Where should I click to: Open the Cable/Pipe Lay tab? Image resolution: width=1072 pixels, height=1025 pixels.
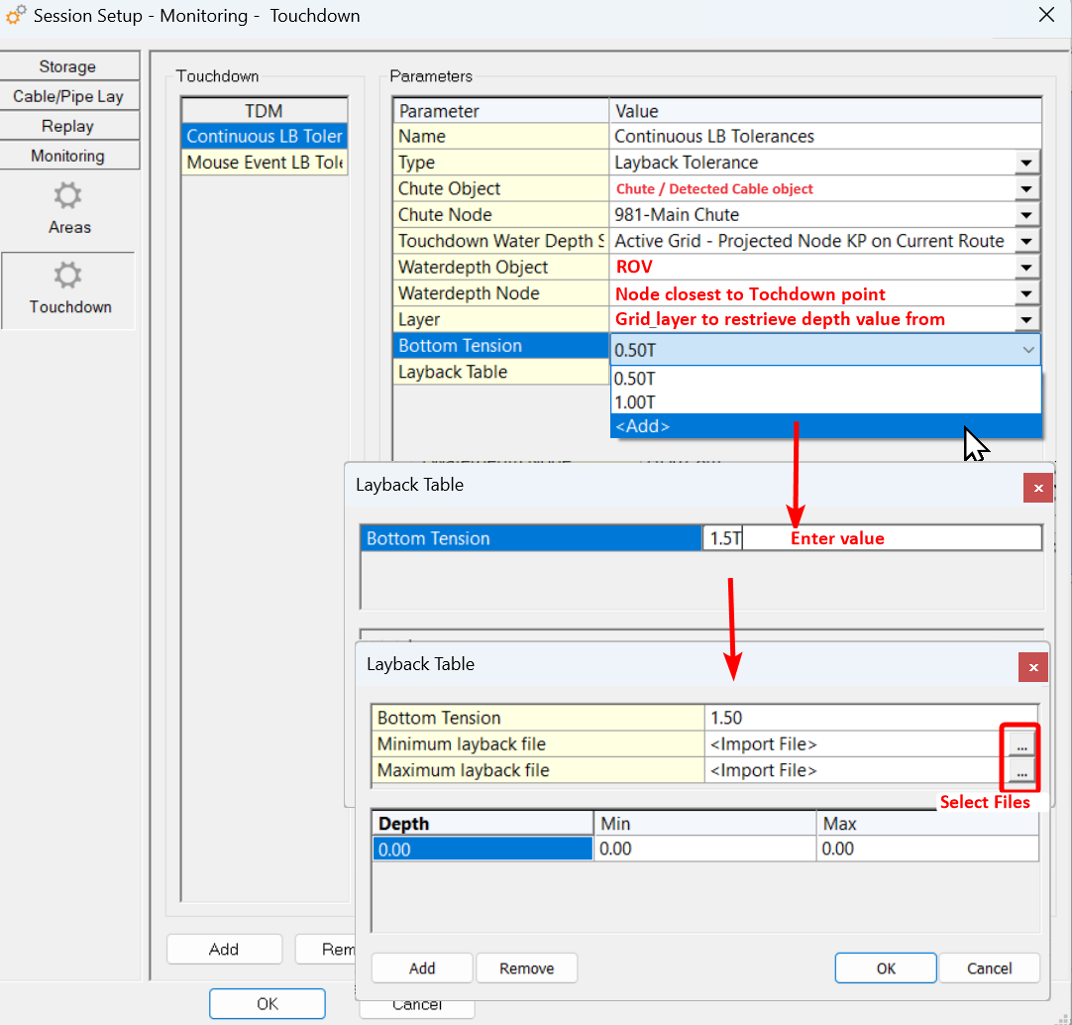pyautogui.click(x=67, y=96)
